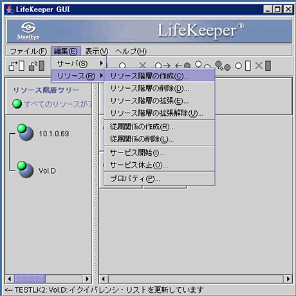Click right arrow of tree pane scrollbar

pos(87,279)
